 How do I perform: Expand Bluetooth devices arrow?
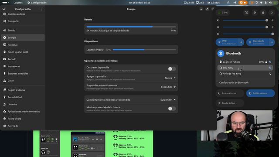tap(272, 42)
